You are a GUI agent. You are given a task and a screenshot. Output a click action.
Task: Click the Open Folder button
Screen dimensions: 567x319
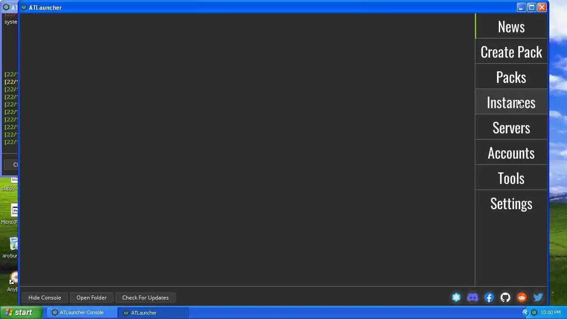point(91,298)
